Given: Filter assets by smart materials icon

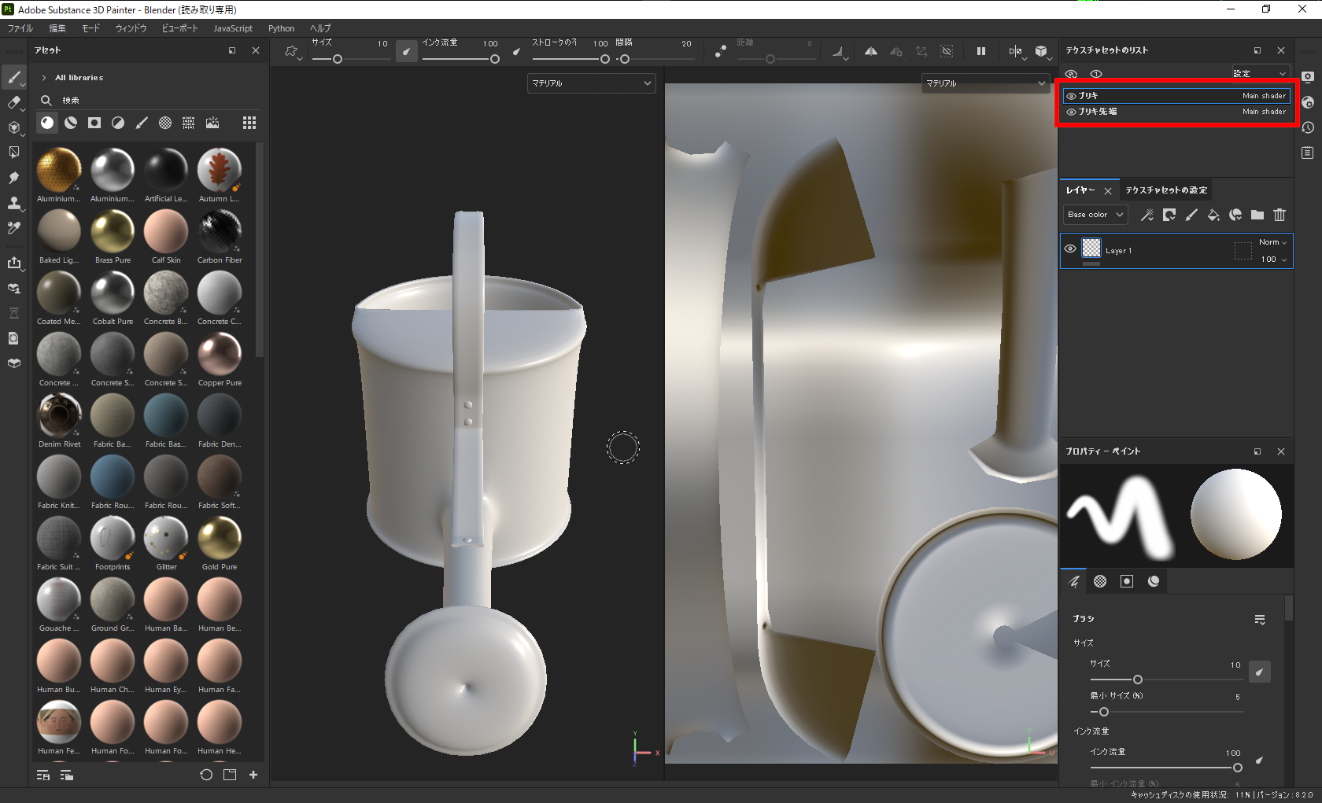Looking at the screenshot, I should [x=71, y=123].
